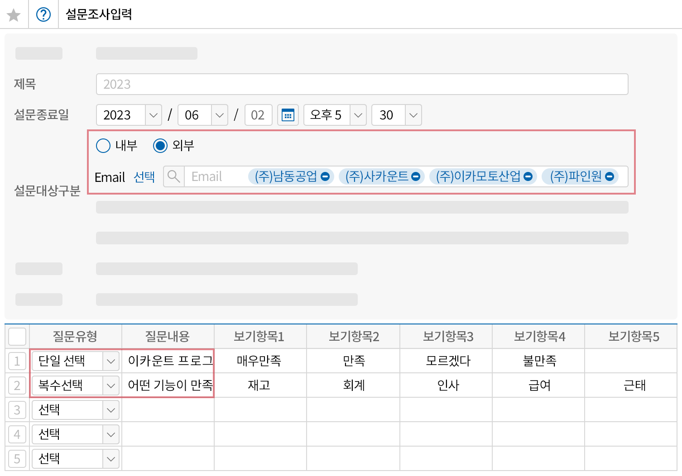
Task: Click the 선택 link next to Email
Action: pos(144,177)
